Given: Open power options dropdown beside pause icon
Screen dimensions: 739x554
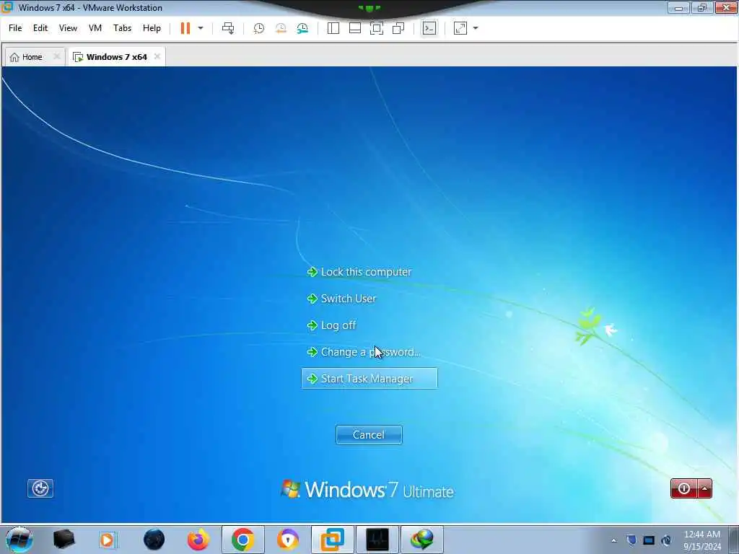Looking at the screenshot, I should pos(201,28).
